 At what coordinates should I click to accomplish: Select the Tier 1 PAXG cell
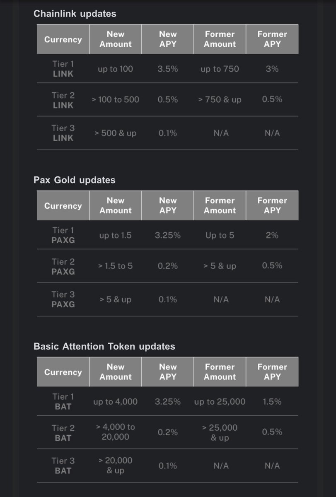pyautogui.click(x=63, y=235)
